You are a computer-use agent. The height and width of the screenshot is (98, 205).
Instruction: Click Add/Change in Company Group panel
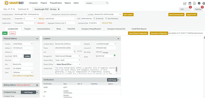28,92
